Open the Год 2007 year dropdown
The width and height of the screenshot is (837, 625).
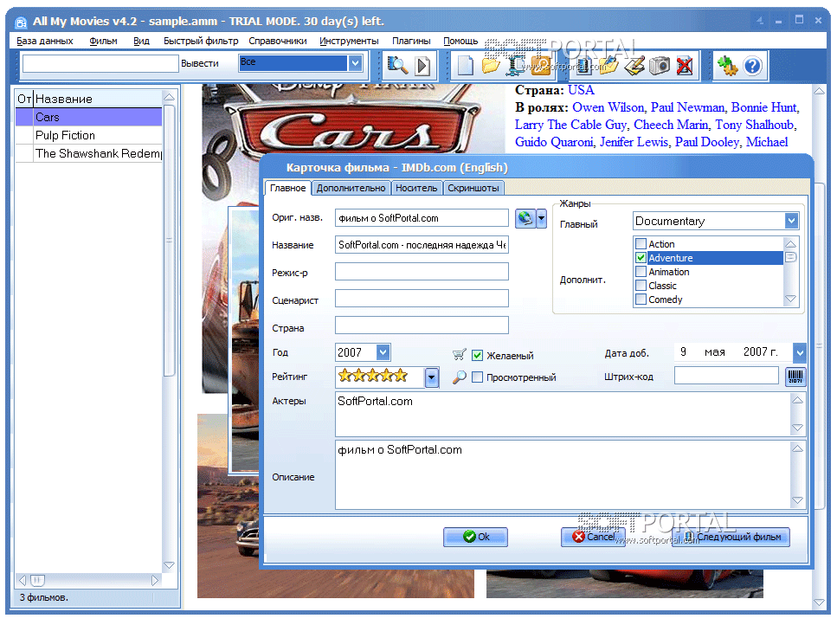[x=383, y=352]
